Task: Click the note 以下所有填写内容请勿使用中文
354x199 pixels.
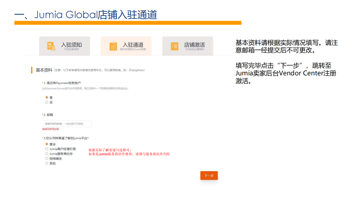Action: (99, 70)
